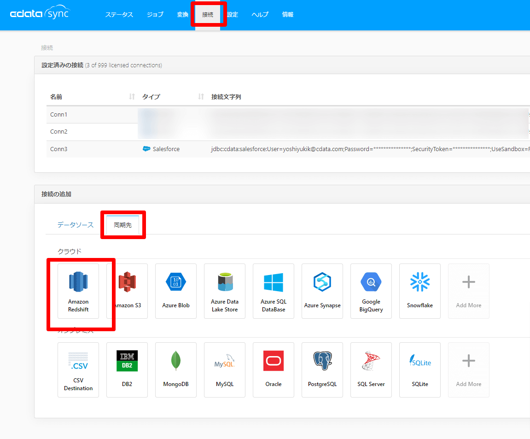Open the 変換 menu item
This screenshot has height=439, width=530.
(182, 15)
